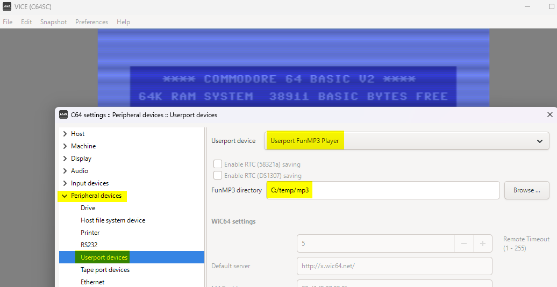This screenshot has height=287, width=557.
Task: Open the Snapshot menu
Action: (x=53, y=22)
